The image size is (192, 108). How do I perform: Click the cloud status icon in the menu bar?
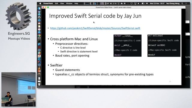121,3
